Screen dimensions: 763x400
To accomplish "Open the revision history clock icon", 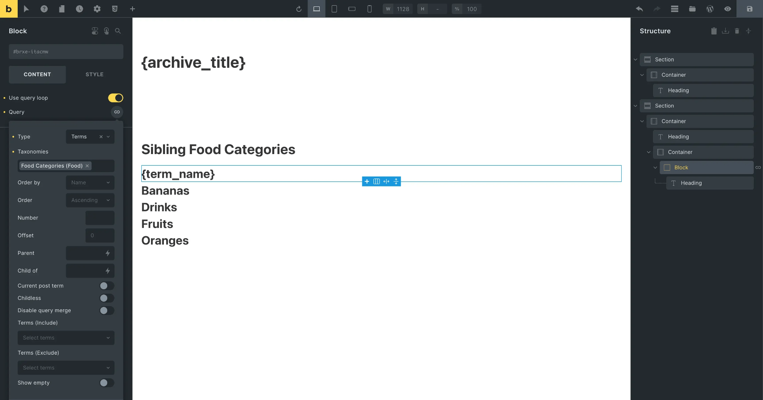I will click(79, 9).
